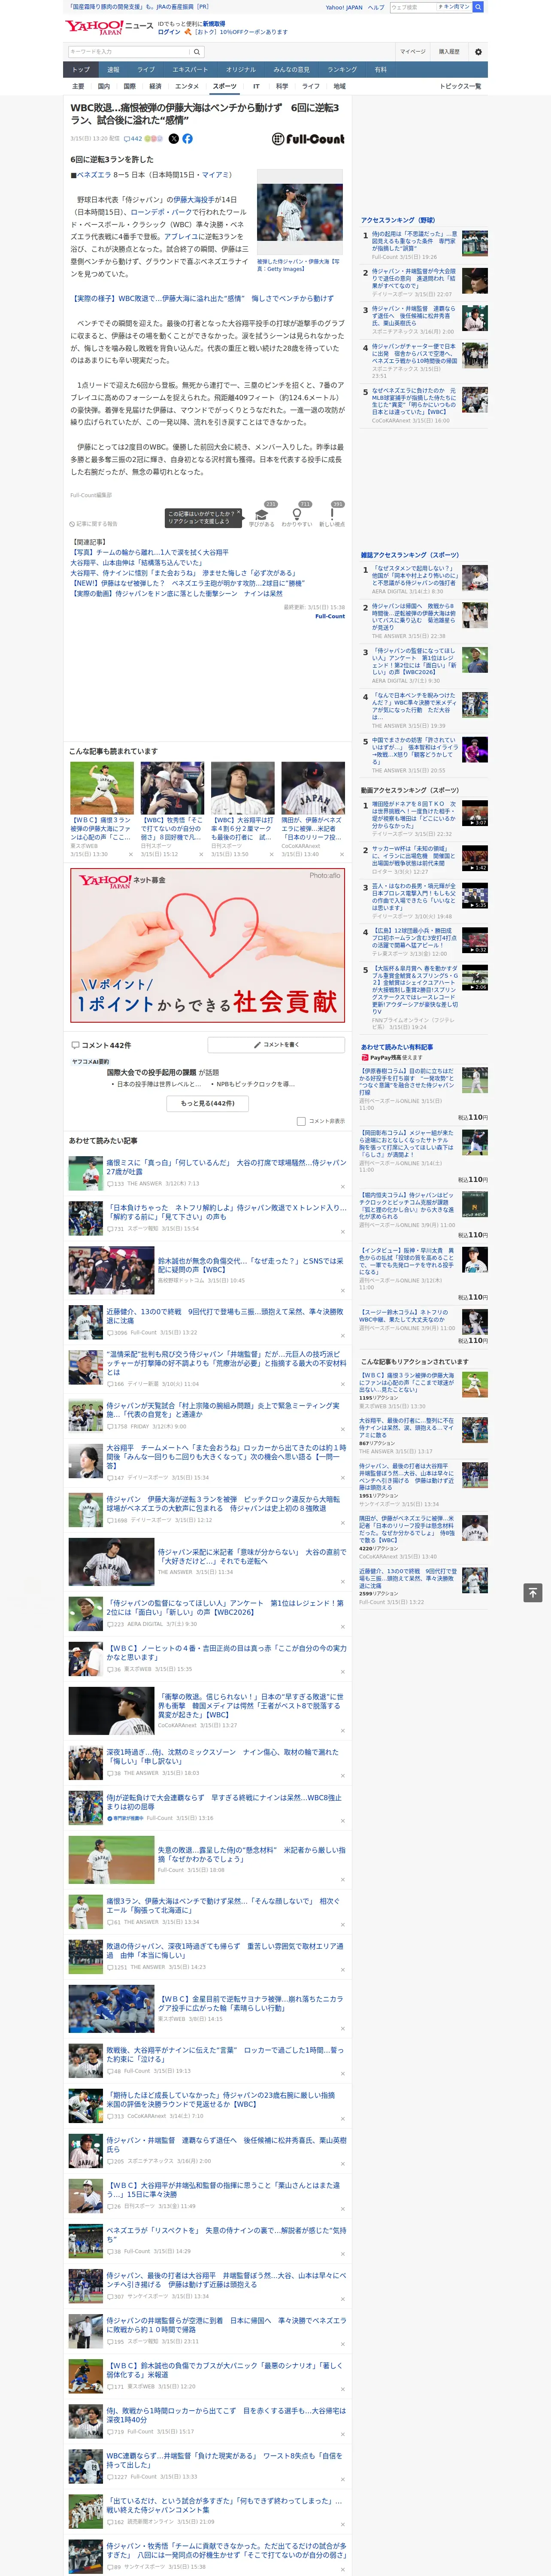This screenshot has width=551, height=2576.
Task: Open the comment count bubble showing 442
Action: pos(133,139)
